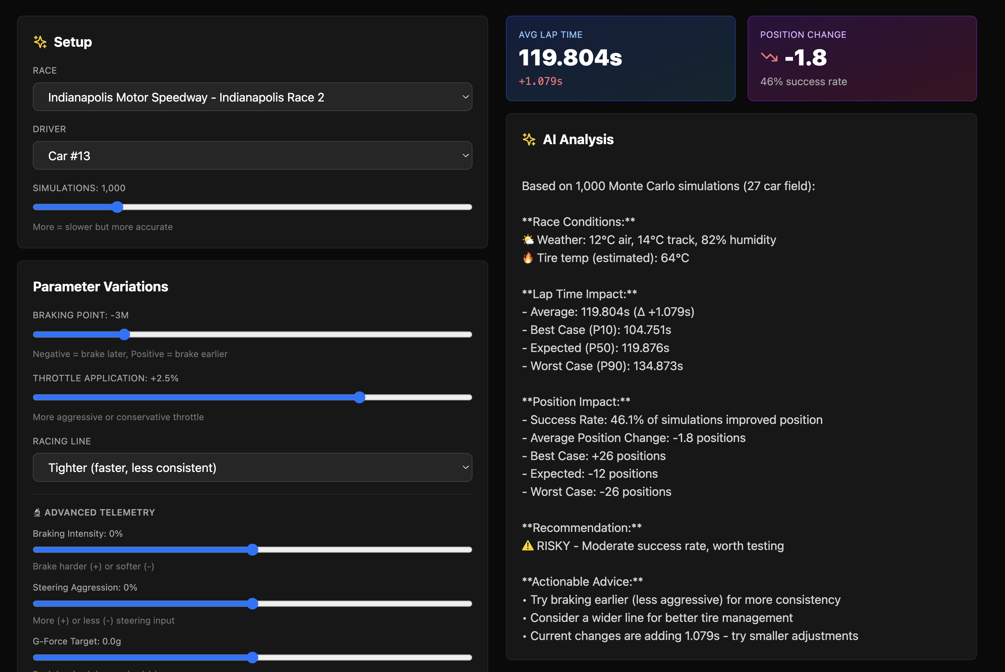Click the Braking Intensity slider thumb
The image size is (1005, 672).
[x=253, y=549]
